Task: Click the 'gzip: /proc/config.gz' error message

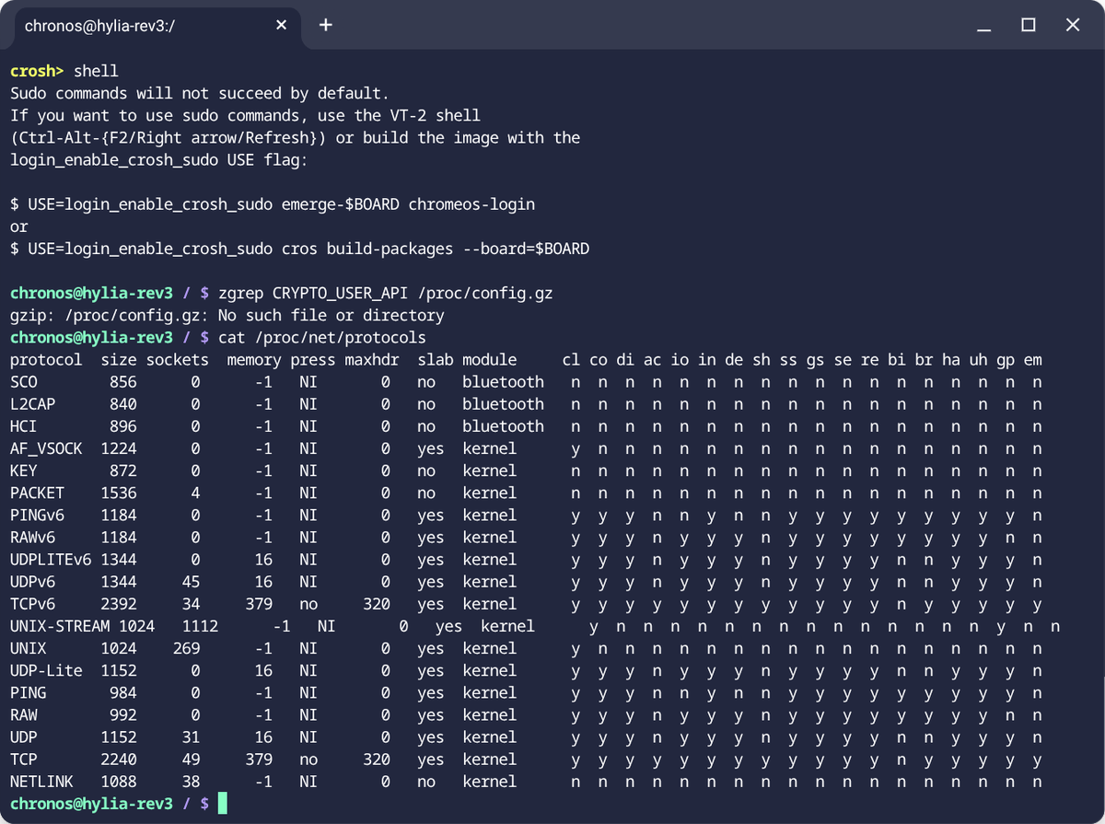Action: [227, 316]
